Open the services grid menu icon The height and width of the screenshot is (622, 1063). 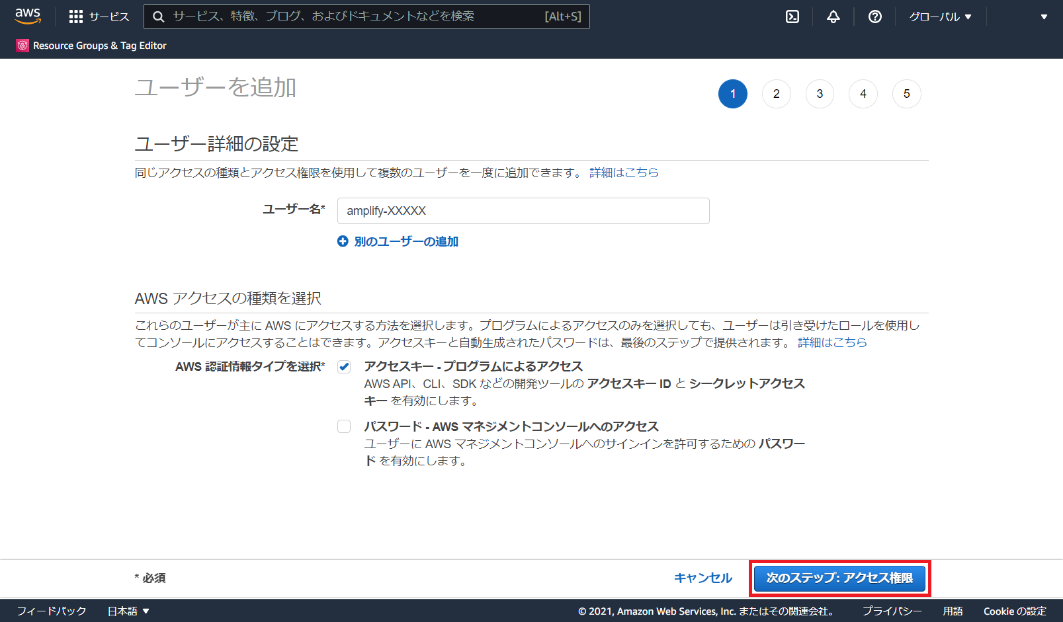76,17
